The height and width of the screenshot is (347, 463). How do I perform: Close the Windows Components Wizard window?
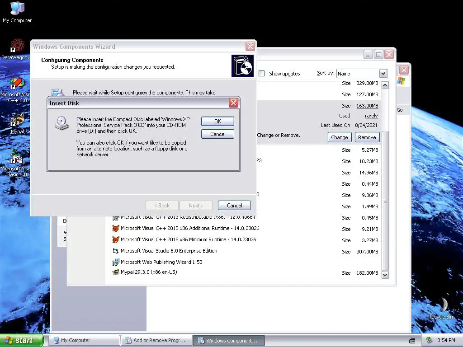coord(250,47)
